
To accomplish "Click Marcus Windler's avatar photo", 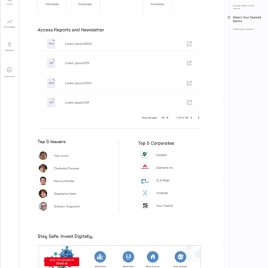I will 43,181.
